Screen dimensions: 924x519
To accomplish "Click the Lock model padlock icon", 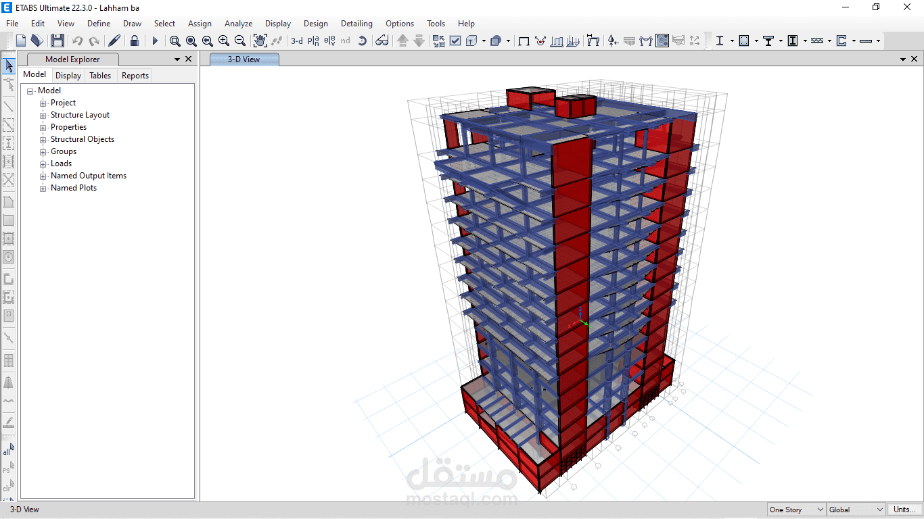I will point(135,41).
